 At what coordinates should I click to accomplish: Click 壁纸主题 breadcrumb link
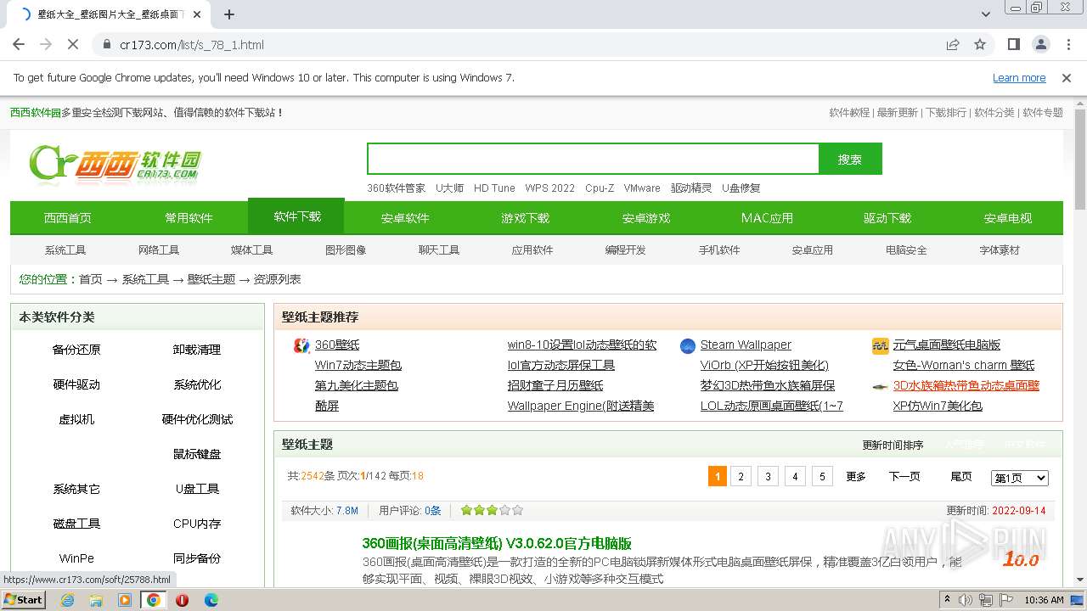pyautogui.click(x=211, y=279)
